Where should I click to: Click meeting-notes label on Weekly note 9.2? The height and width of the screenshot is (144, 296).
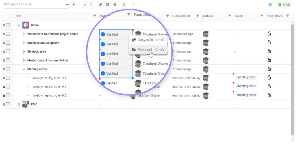247,86
